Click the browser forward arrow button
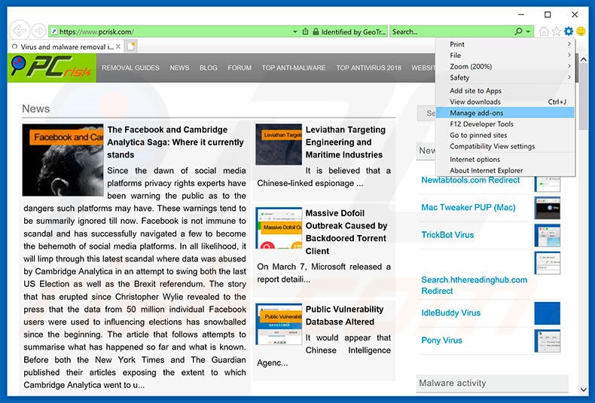595x403 pixels. (x=38, y=32)
